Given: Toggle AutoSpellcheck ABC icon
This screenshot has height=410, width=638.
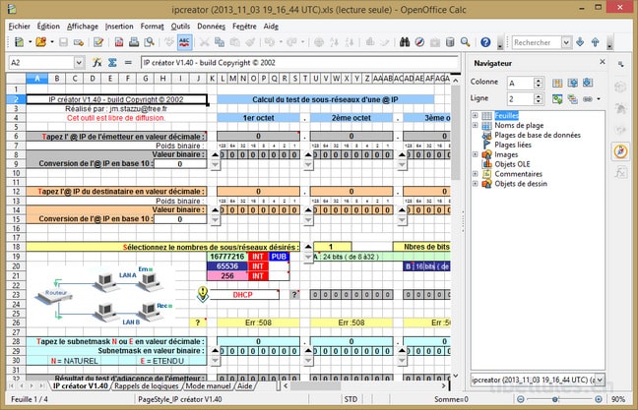Looking at the screenshot, I should [x=184, y=42].
